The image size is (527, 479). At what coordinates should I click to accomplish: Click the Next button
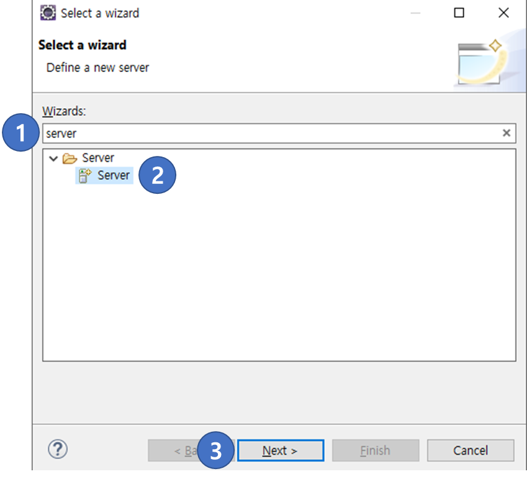[x=281, y=450]
